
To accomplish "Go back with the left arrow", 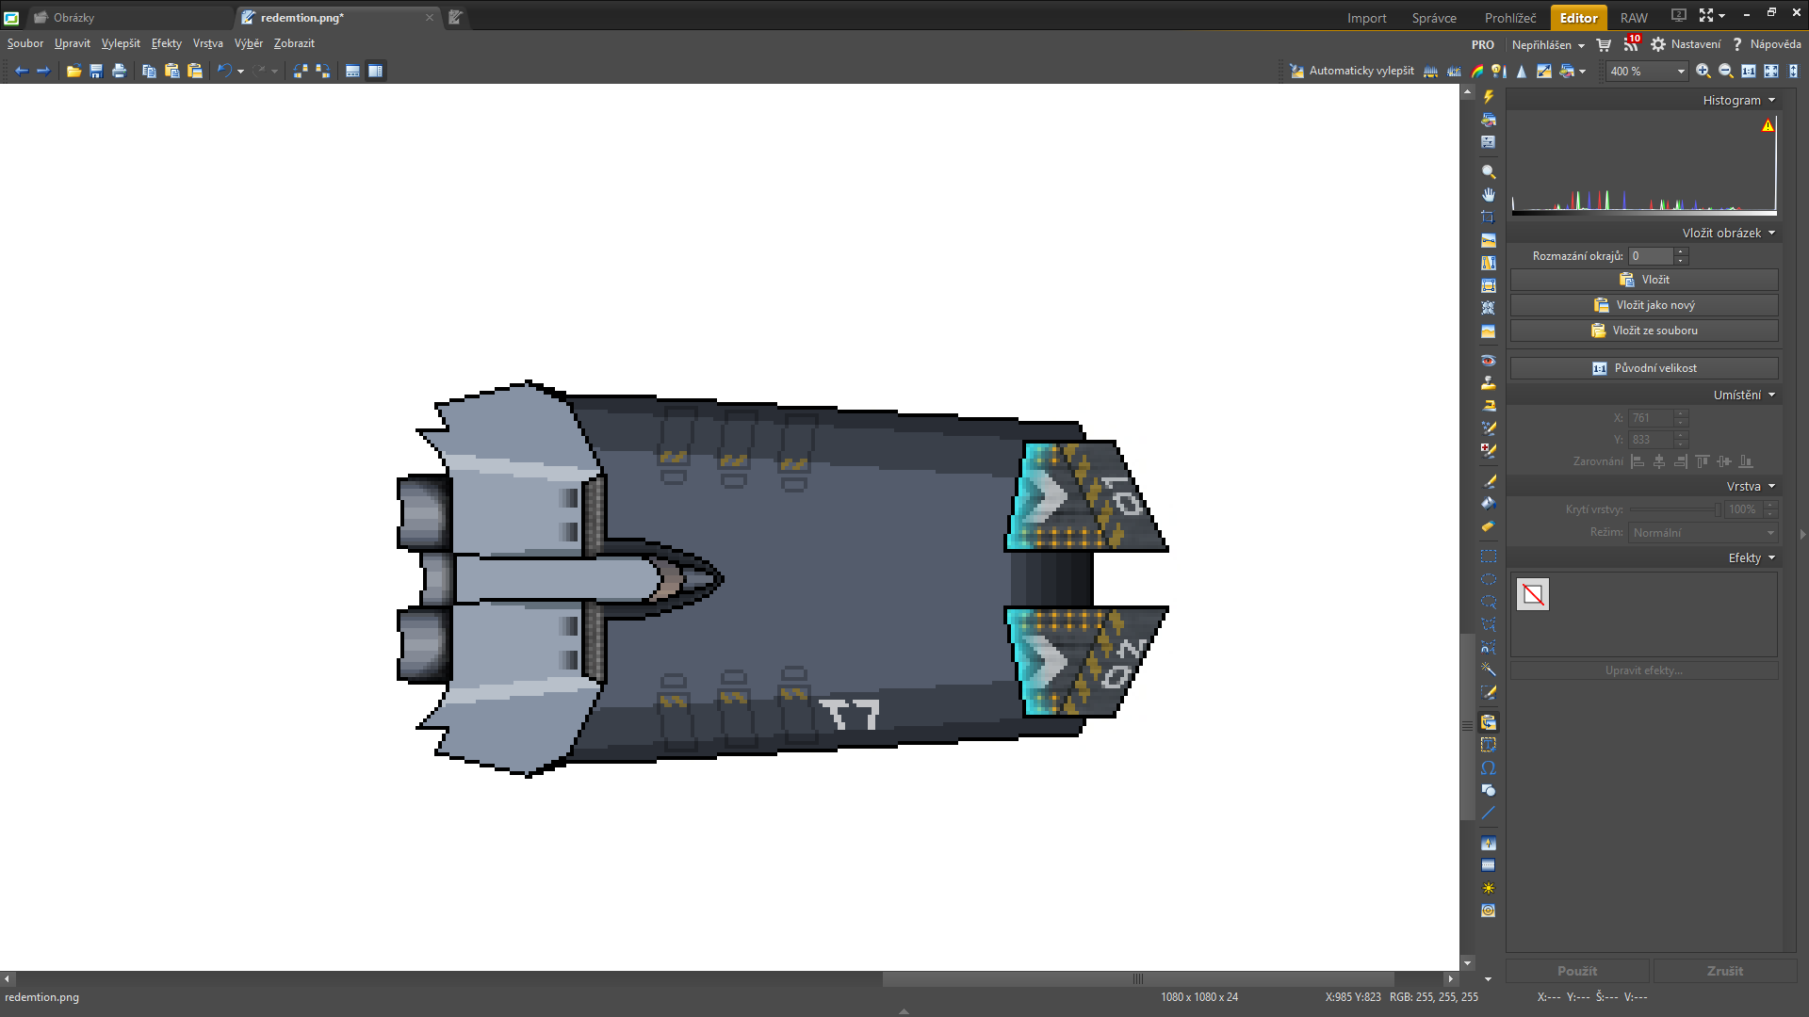I will click(x=22, y=71).
